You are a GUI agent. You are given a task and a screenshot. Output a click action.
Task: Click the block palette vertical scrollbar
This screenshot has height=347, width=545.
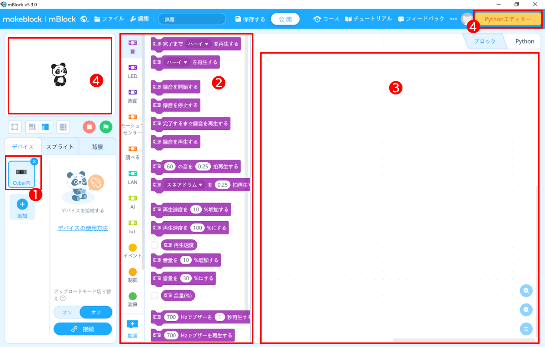pos(247,173)
